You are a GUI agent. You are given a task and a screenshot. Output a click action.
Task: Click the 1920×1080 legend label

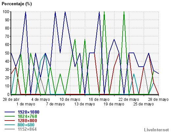29,112
